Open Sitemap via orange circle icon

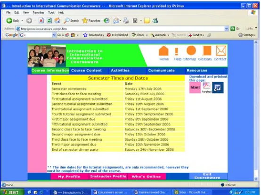191,50
